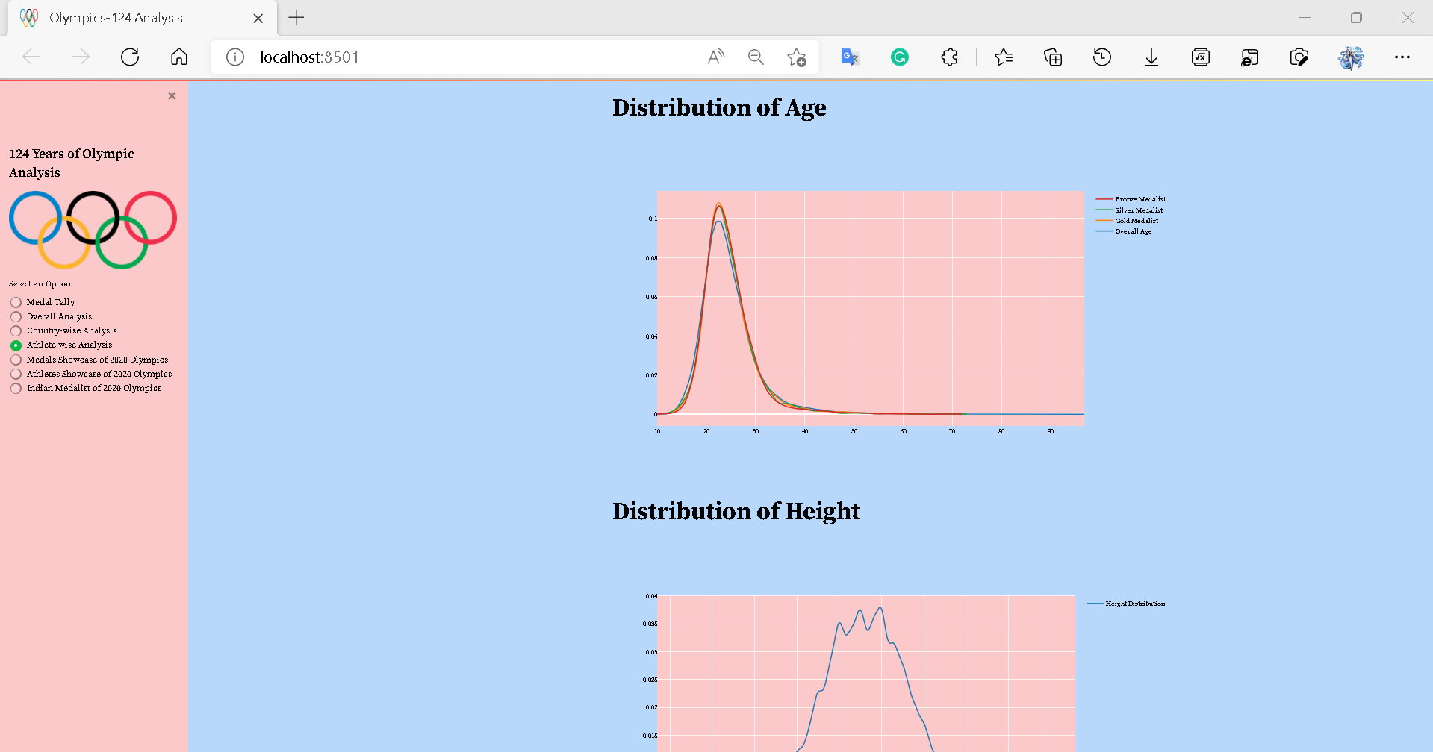
Task: Reload the page with the refresh icon
Action: point(130,57)
